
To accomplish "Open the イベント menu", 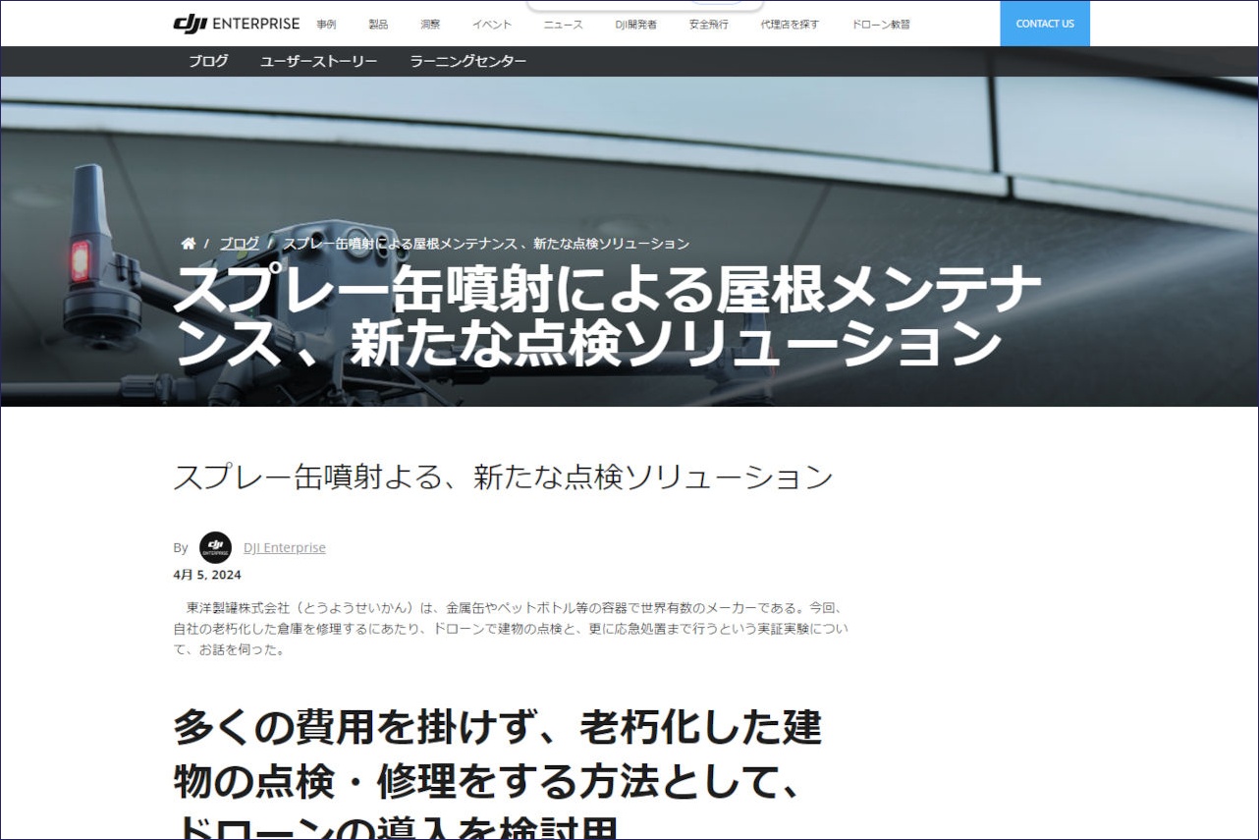I will pyautogui.click(x=492, y=25).
